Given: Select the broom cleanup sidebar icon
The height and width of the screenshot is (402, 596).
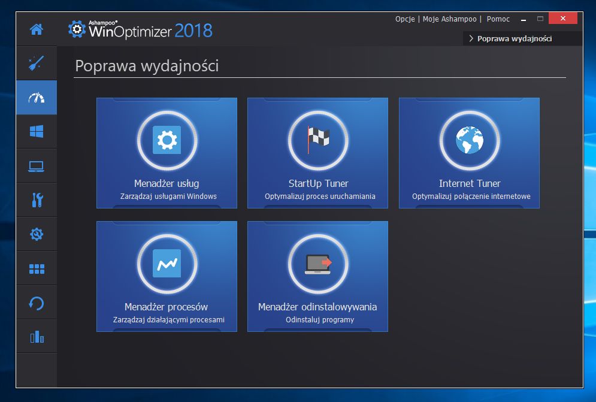Looking at the screenshot, I should 37,63.
